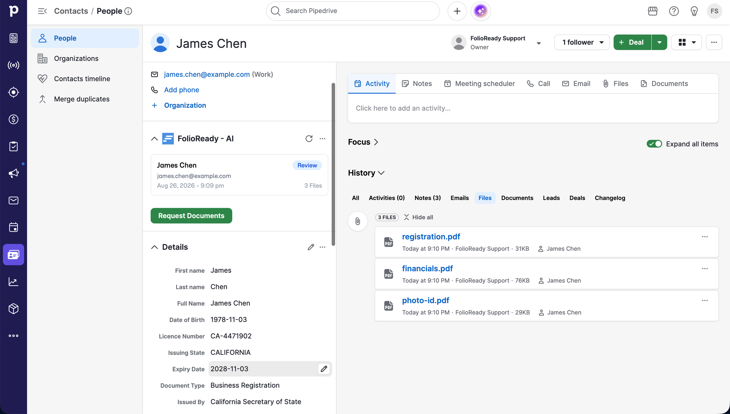Edit Details section with pencil icon
Screen dimensions: 730x414
click(x=311, y=247)
